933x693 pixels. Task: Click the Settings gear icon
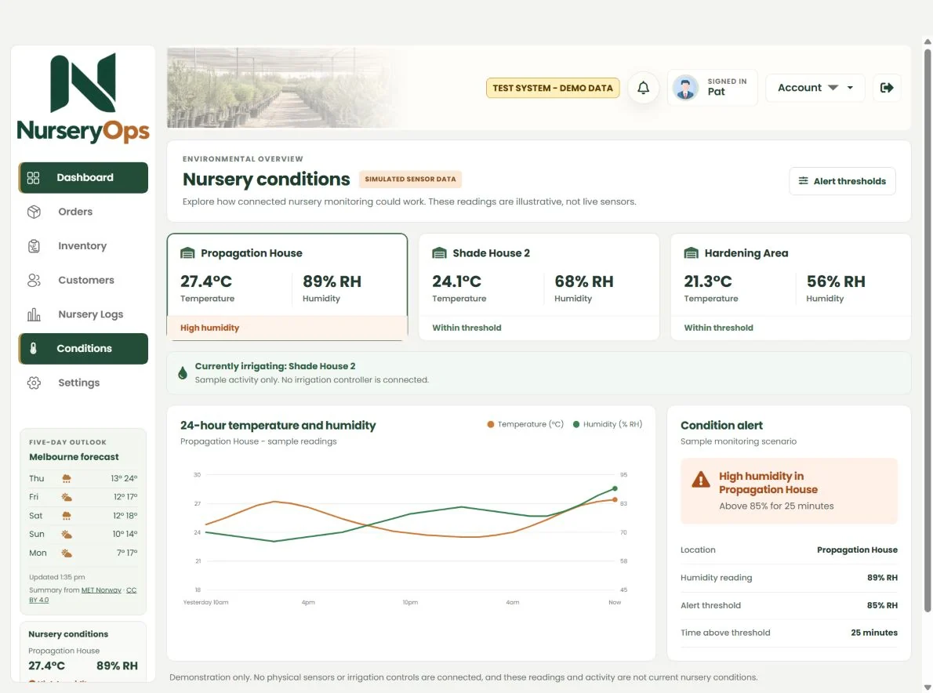click(34, 383)
